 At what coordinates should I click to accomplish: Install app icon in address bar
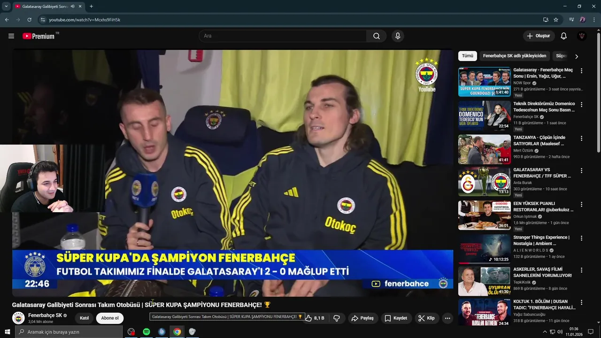pos(546,20)
